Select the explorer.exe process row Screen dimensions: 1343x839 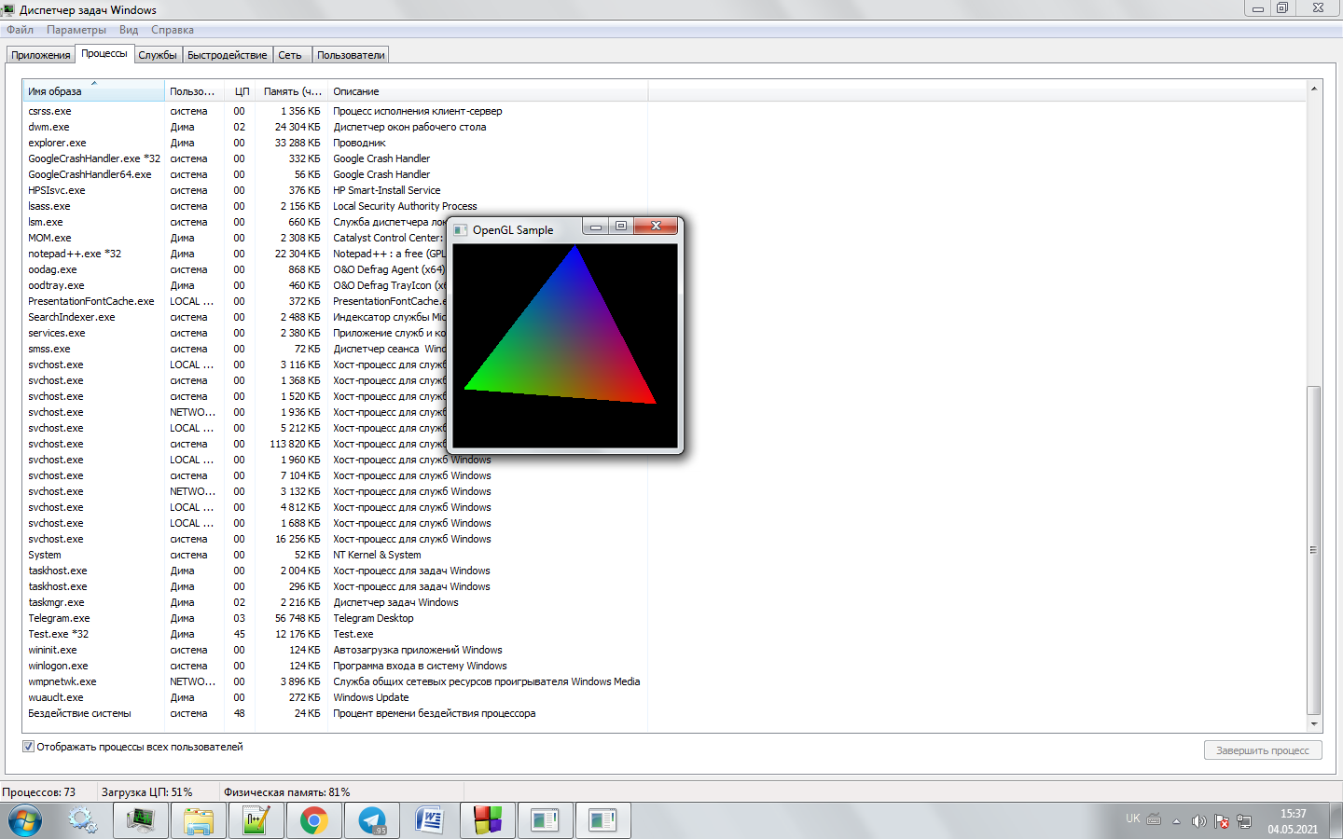coord(336,143)
